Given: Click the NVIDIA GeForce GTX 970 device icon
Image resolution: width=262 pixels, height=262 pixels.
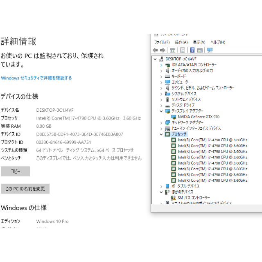Looking at the screenshot, I should click(x=174, y=117).
